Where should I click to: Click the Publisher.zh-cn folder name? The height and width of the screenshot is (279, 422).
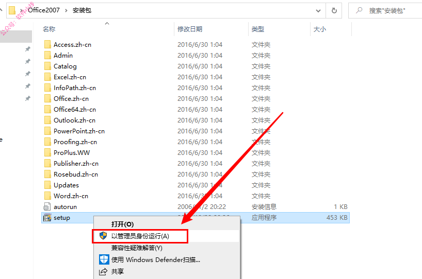click(76, 164)
